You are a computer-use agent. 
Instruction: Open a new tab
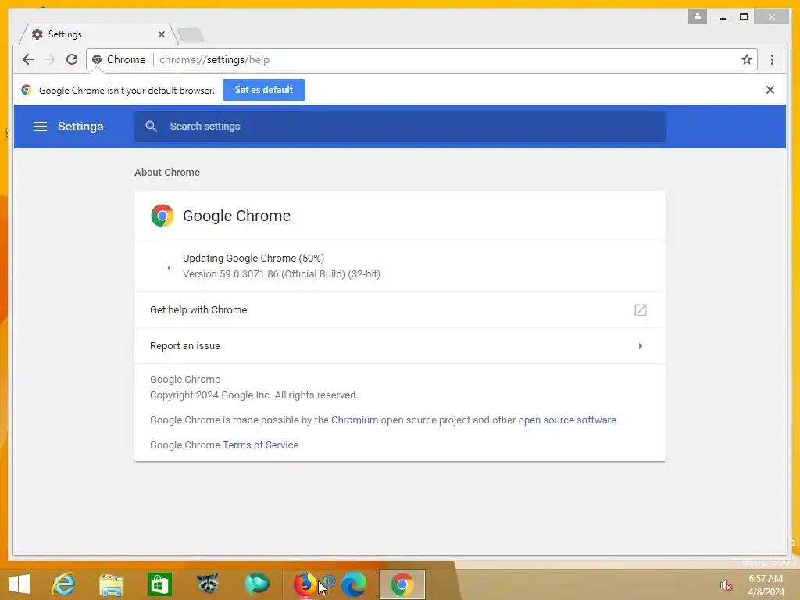click(191, 35)
